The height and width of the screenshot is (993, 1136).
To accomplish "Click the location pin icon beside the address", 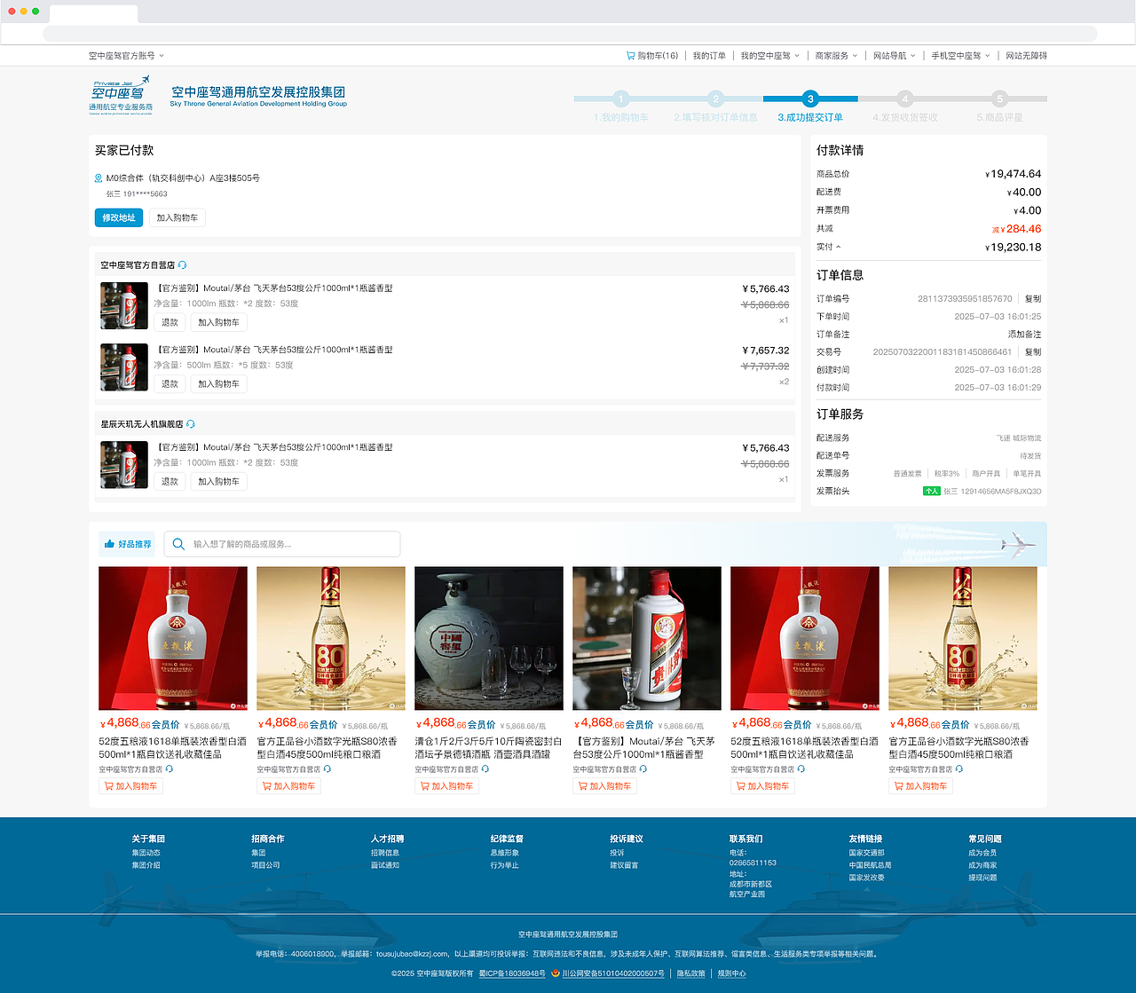I will tap(99, 178).
